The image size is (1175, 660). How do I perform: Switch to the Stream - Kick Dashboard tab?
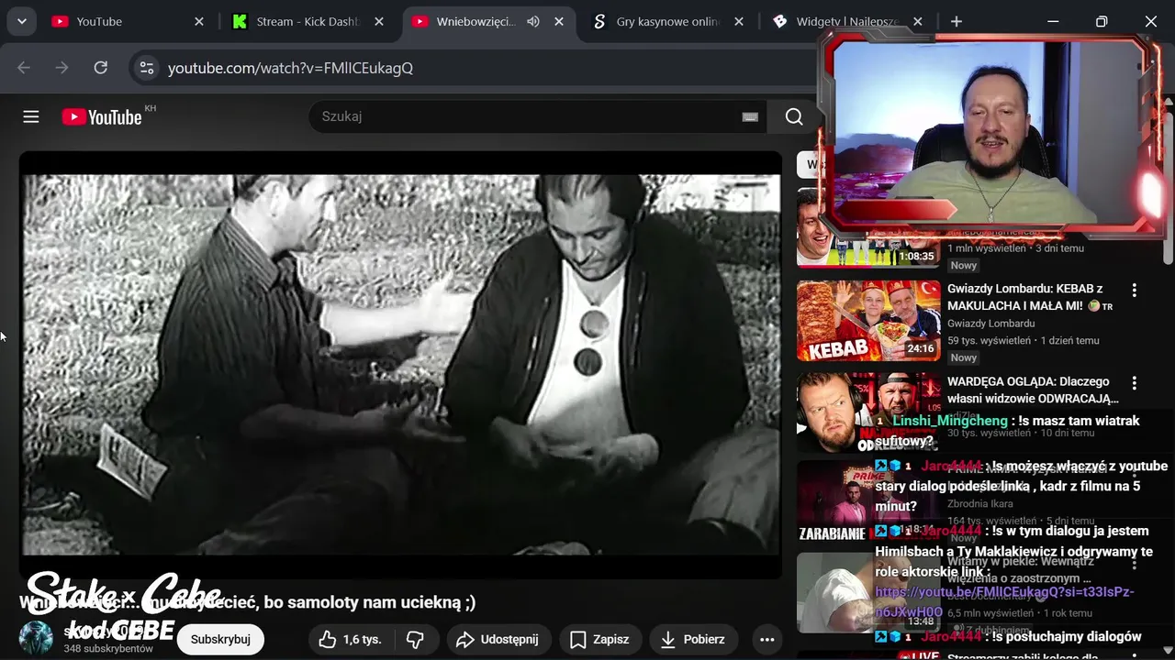308,21
